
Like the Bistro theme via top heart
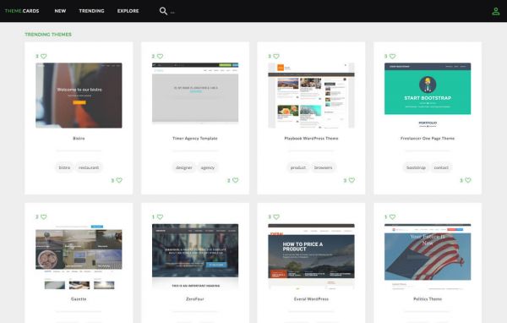click(x=44, y=57)
